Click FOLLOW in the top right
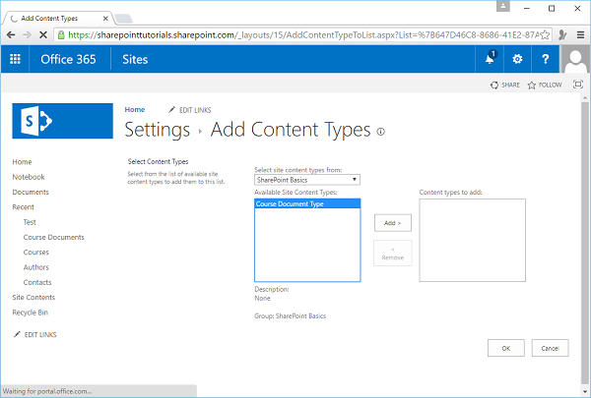 (545, 85)
